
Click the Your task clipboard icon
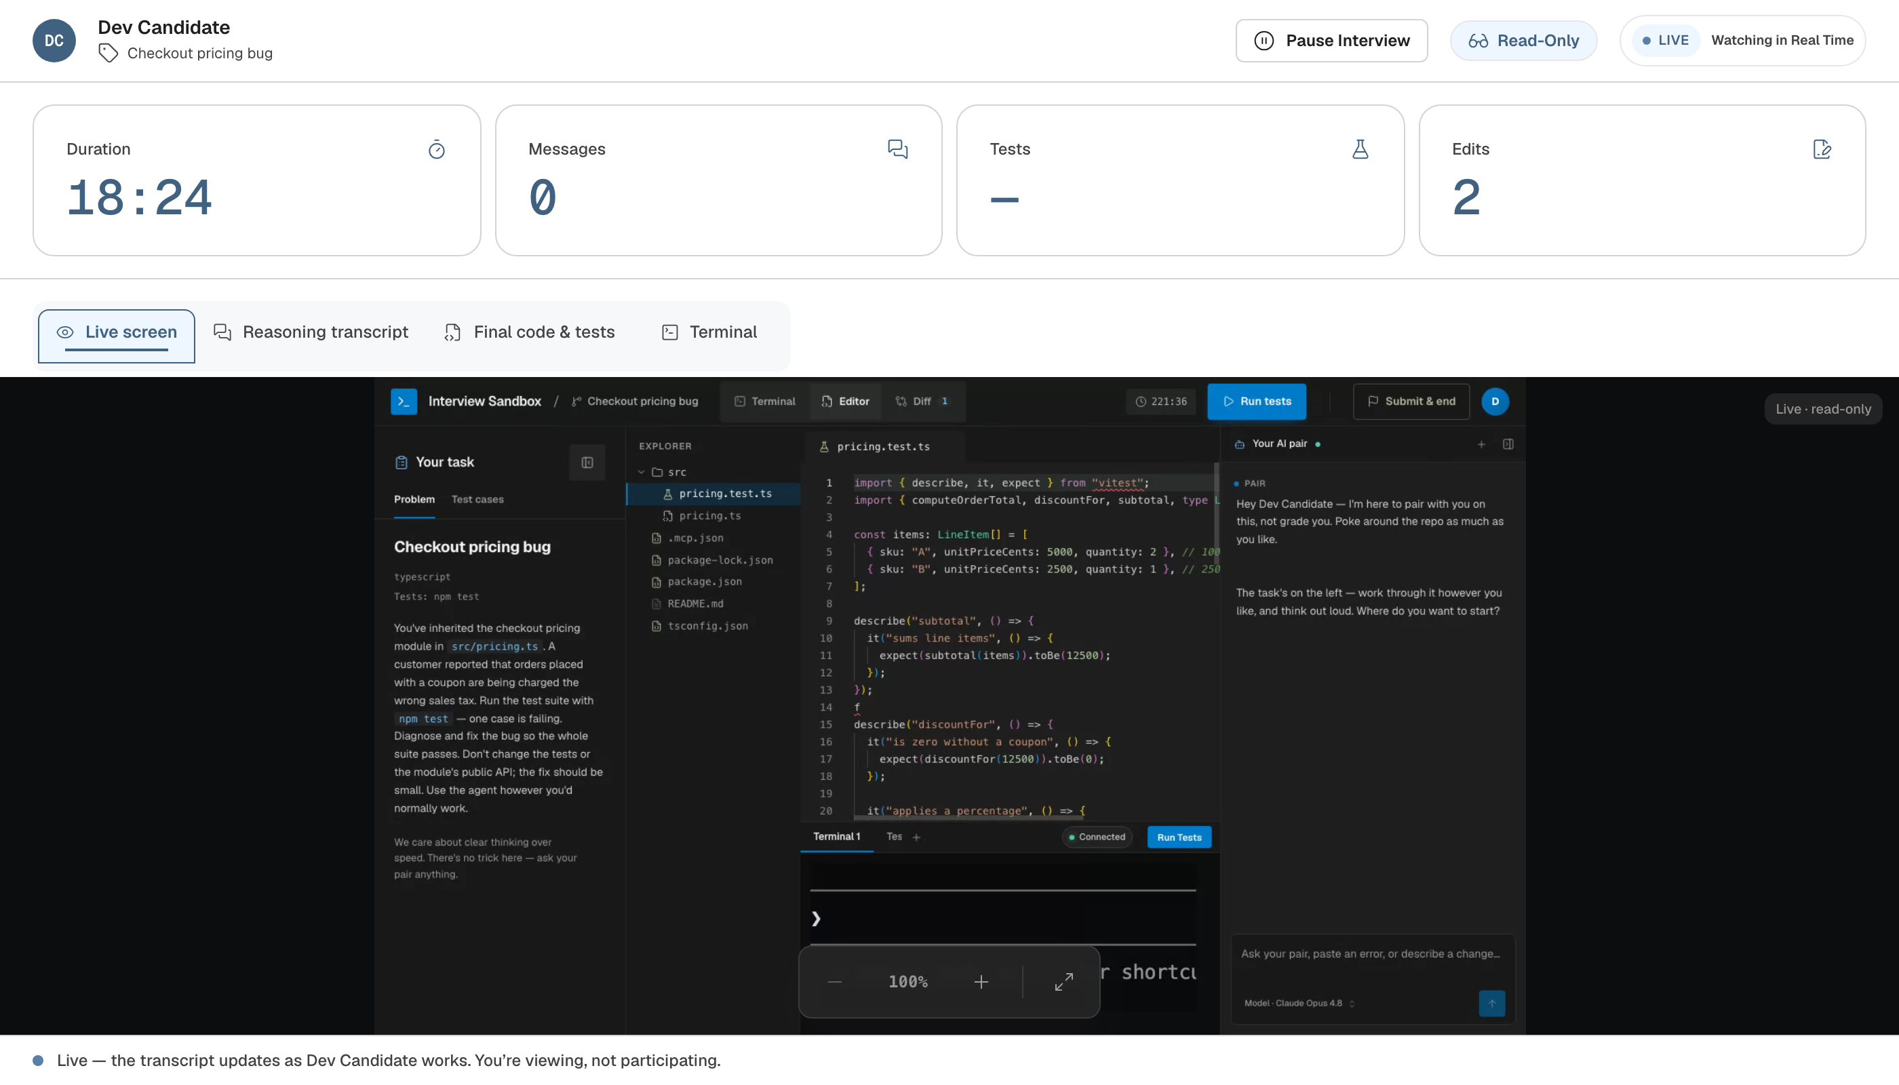click(401, 462)
